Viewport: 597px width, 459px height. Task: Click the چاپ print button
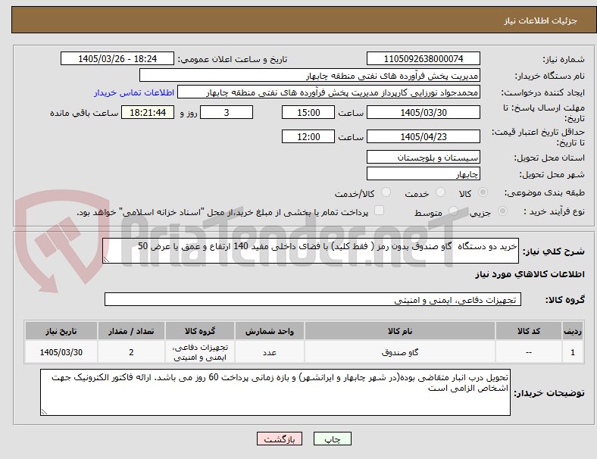(x=333, y=439)
